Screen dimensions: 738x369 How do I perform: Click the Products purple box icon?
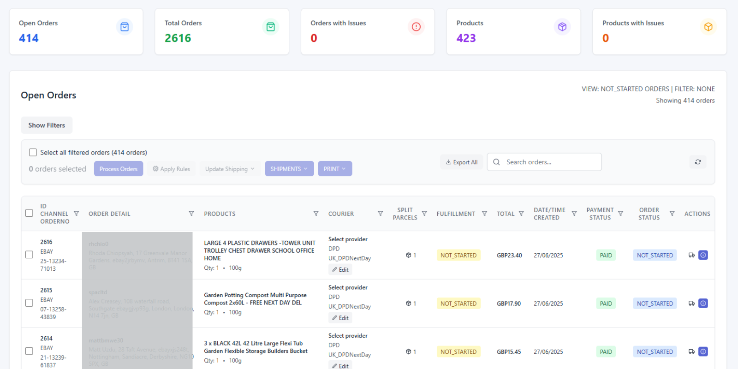pos(562,27)
